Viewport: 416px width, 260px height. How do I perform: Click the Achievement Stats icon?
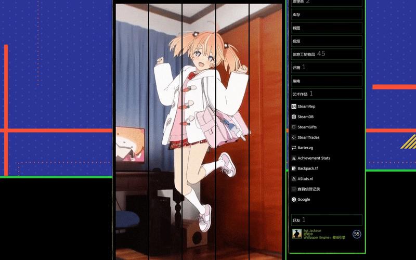(294, 158)
